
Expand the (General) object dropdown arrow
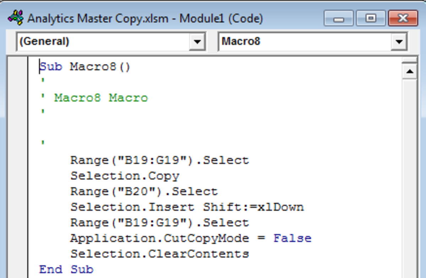coord(197,42)
